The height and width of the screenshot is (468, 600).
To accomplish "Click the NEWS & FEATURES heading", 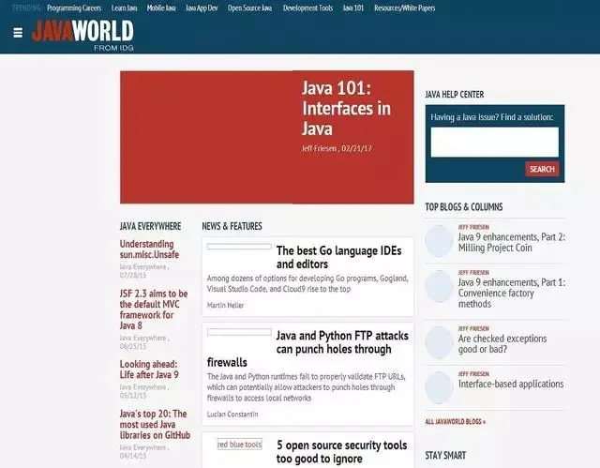I will coord(232,226).
